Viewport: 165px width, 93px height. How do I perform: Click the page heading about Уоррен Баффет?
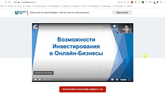pyautogui.click(x=60, y=12)
